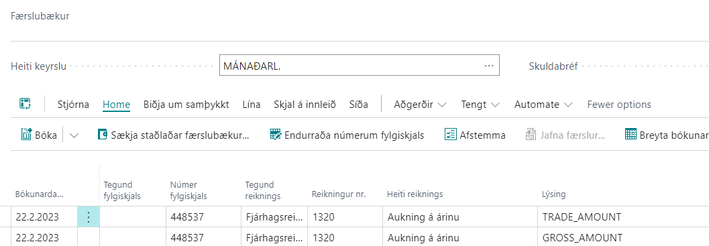
Task: Open Skjal á innleið tab
Action: click(305, 105)
